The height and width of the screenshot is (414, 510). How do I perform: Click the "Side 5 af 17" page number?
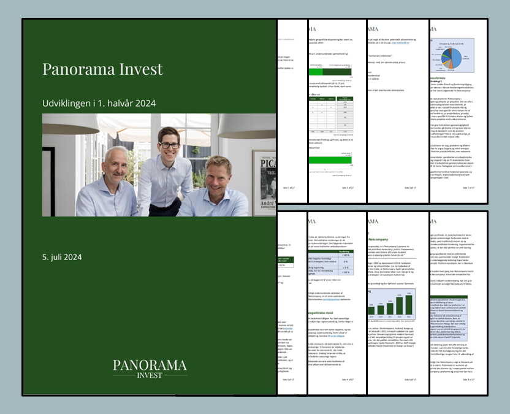click(410, 188)
